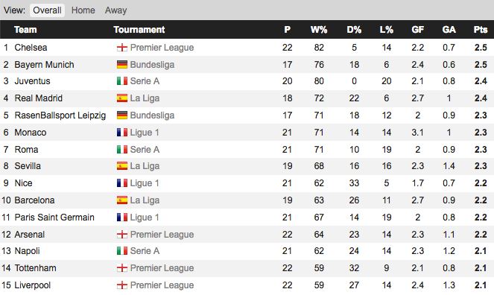This screenshot has height=295, width=494.
Task: Click the German flag in Bayern Munich row
Action: pyautogui.click(x=122, y=65)
